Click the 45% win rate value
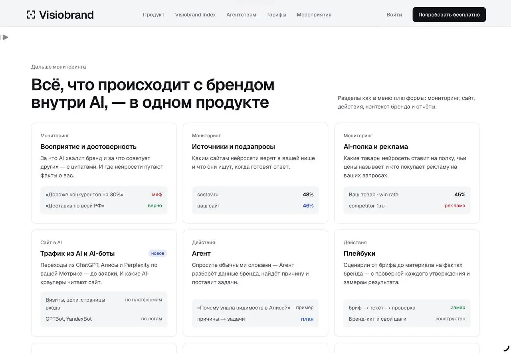The image size is (511, 353). (x=460, y=195)
